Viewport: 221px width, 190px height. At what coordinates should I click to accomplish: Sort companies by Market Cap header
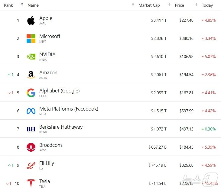149,5
